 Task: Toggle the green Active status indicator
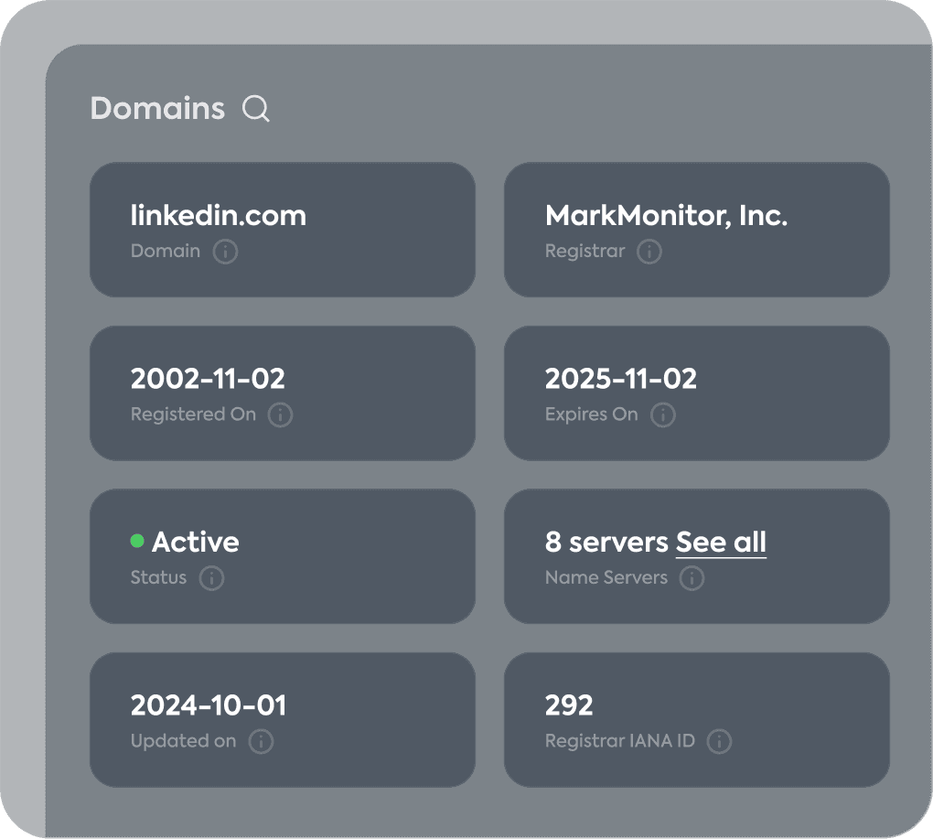click(137, 542)
